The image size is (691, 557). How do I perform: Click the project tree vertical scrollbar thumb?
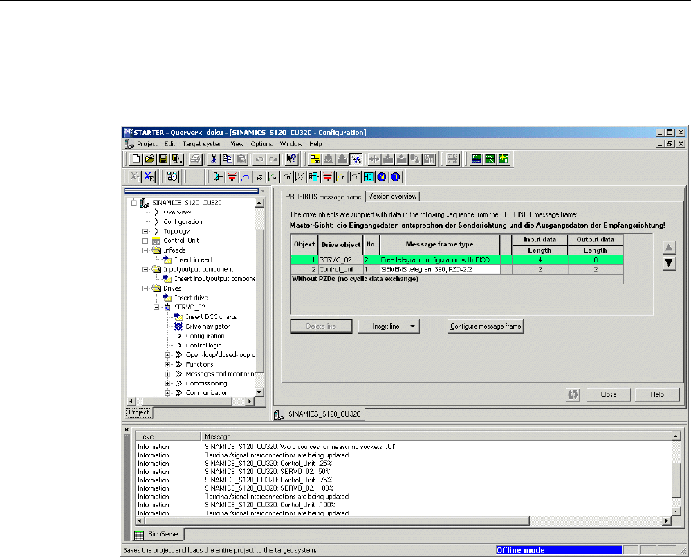(x=259, y=300)
